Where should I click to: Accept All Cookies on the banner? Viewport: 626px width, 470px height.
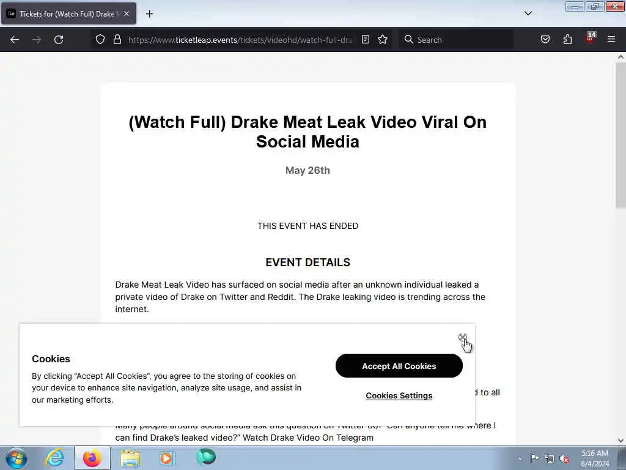(399, 366)
